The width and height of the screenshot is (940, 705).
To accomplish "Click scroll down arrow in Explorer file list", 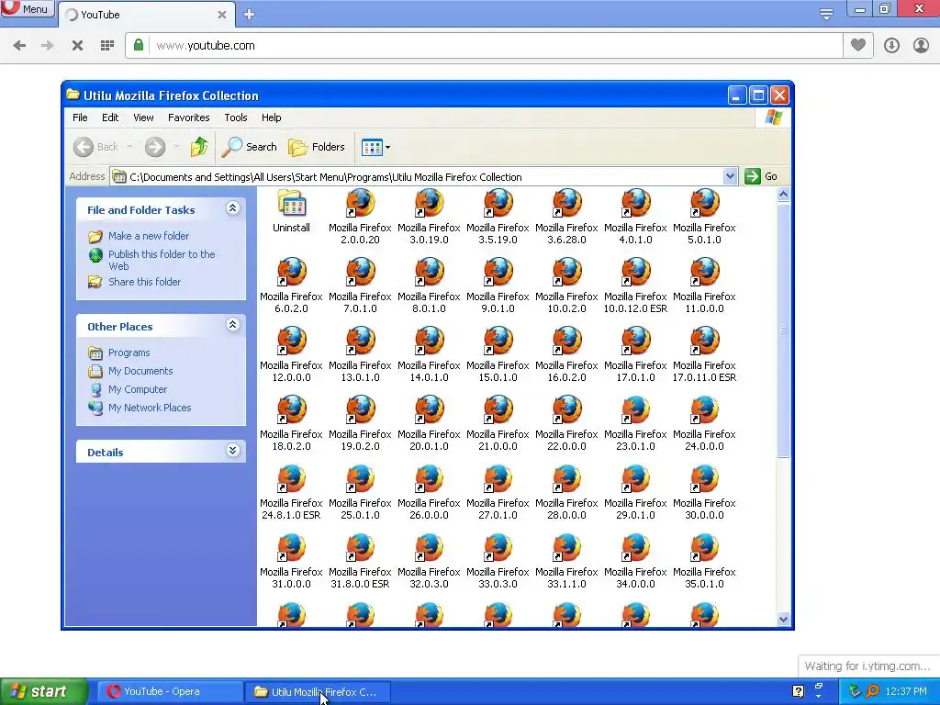I will [783, 620].
